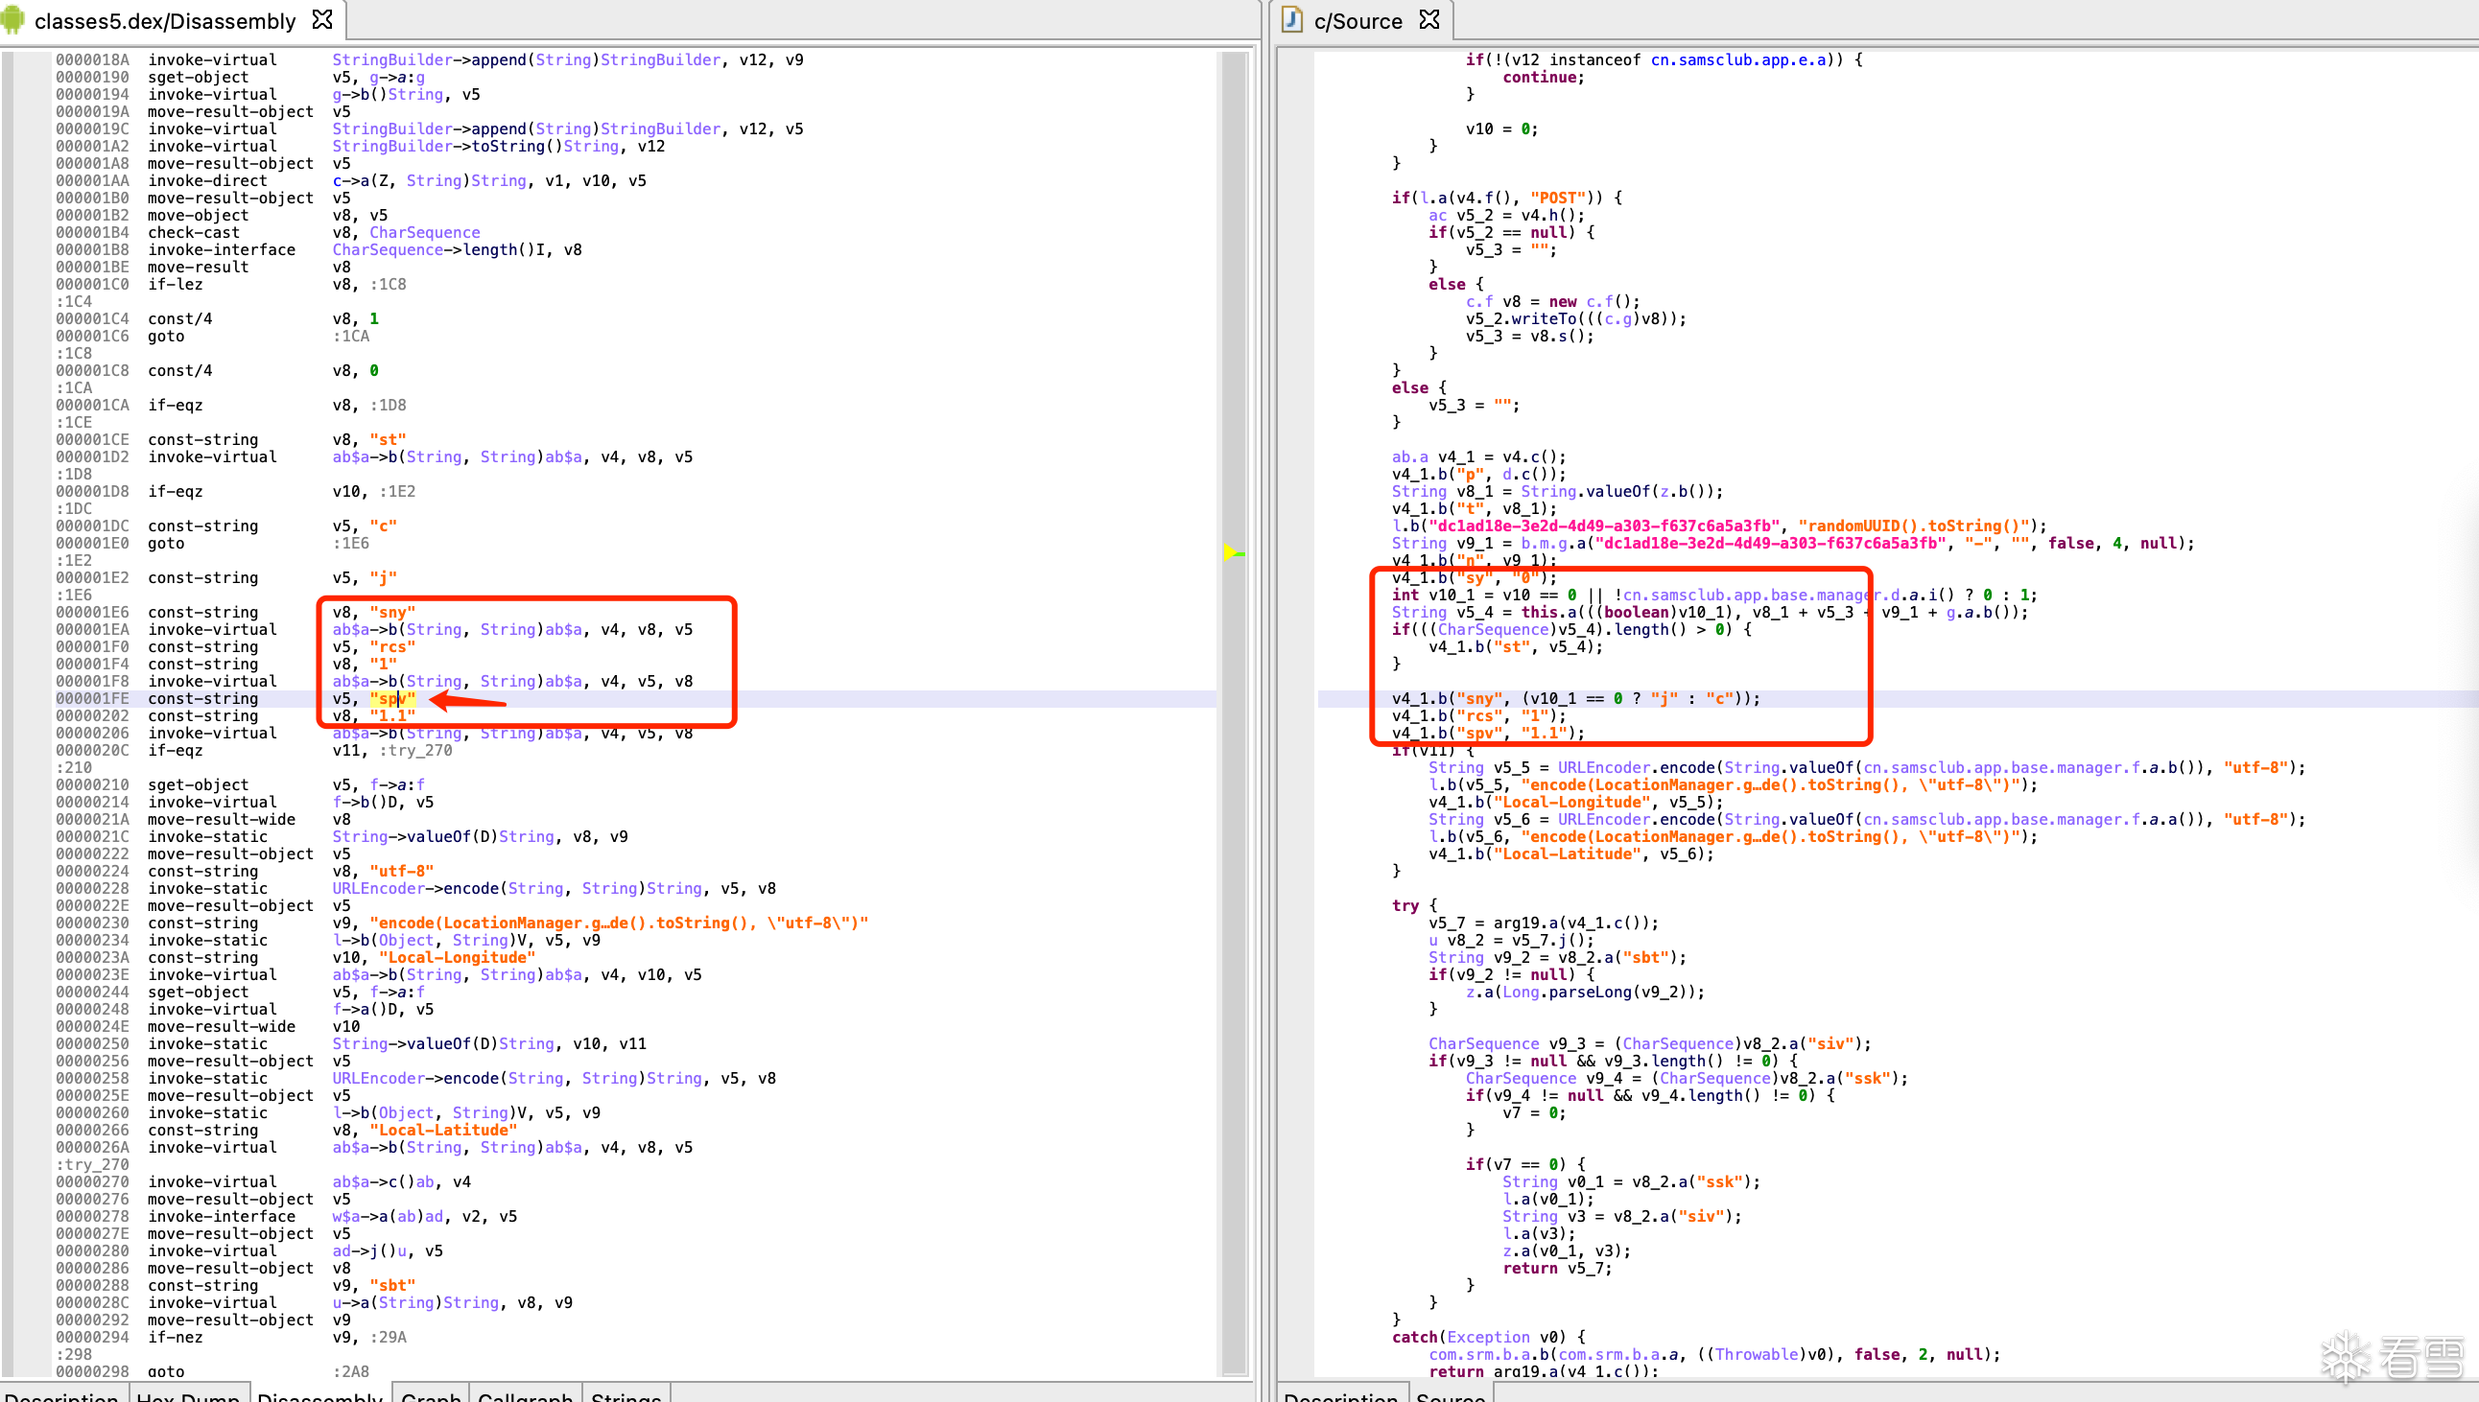Viewport: 2479px width, 1402px height.
Task: Select the c/Source tab title
Action: click(1357, 21)
